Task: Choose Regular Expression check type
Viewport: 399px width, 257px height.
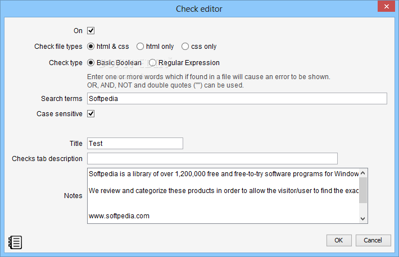Action: tap(152, 62)
